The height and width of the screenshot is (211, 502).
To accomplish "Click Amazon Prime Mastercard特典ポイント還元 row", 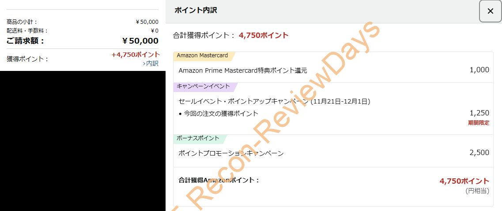I will point(333,70).
